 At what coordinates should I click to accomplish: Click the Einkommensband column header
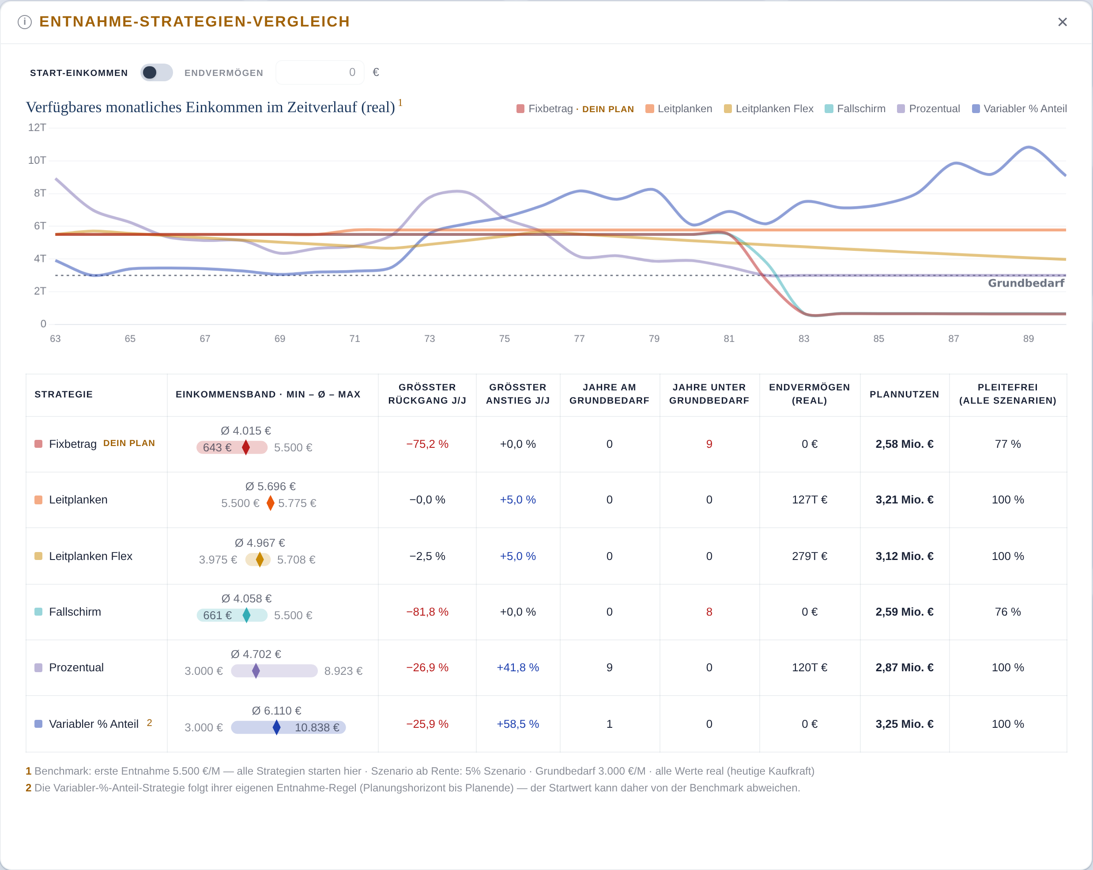[268, 394]
